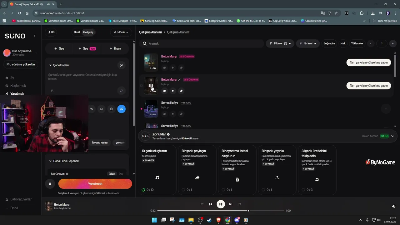Toggle the Halk filter
The image size is (400, 225).
pos(343,43)
